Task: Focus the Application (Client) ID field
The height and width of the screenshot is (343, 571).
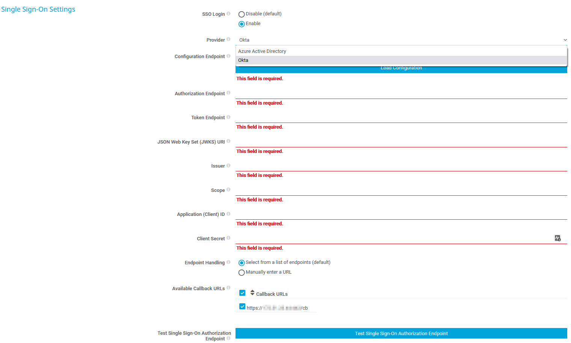Action: 401,214
